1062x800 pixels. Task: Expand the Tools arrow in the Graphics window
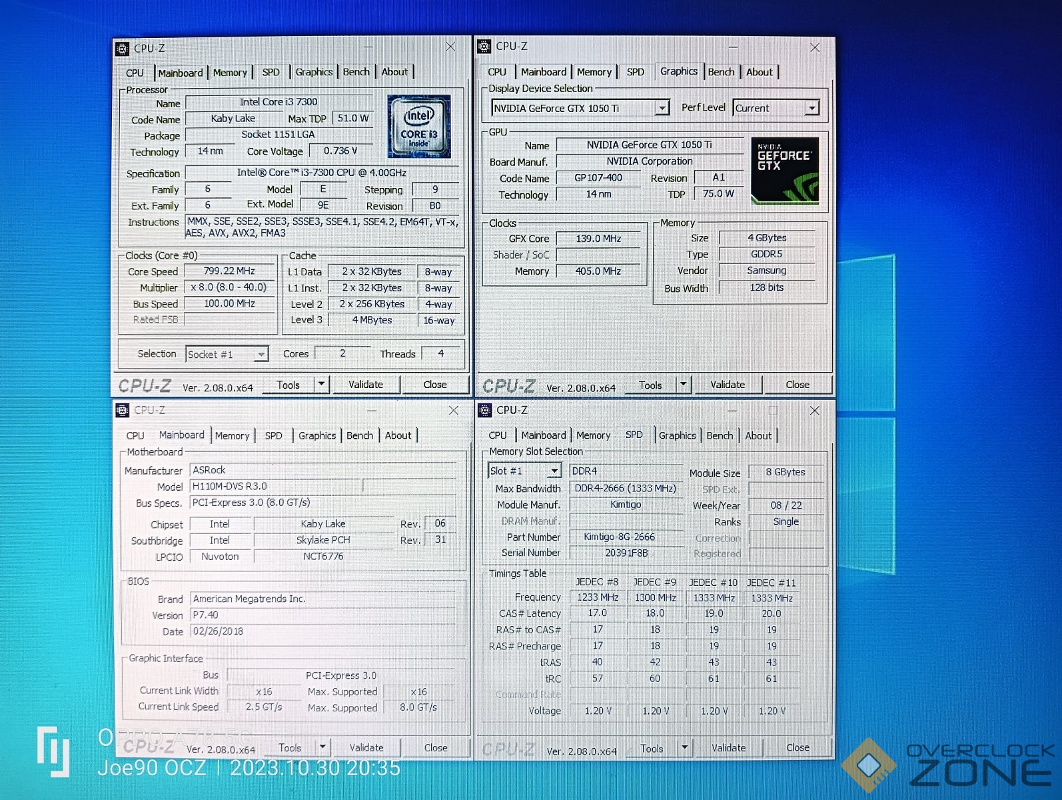tap(684, 385)
